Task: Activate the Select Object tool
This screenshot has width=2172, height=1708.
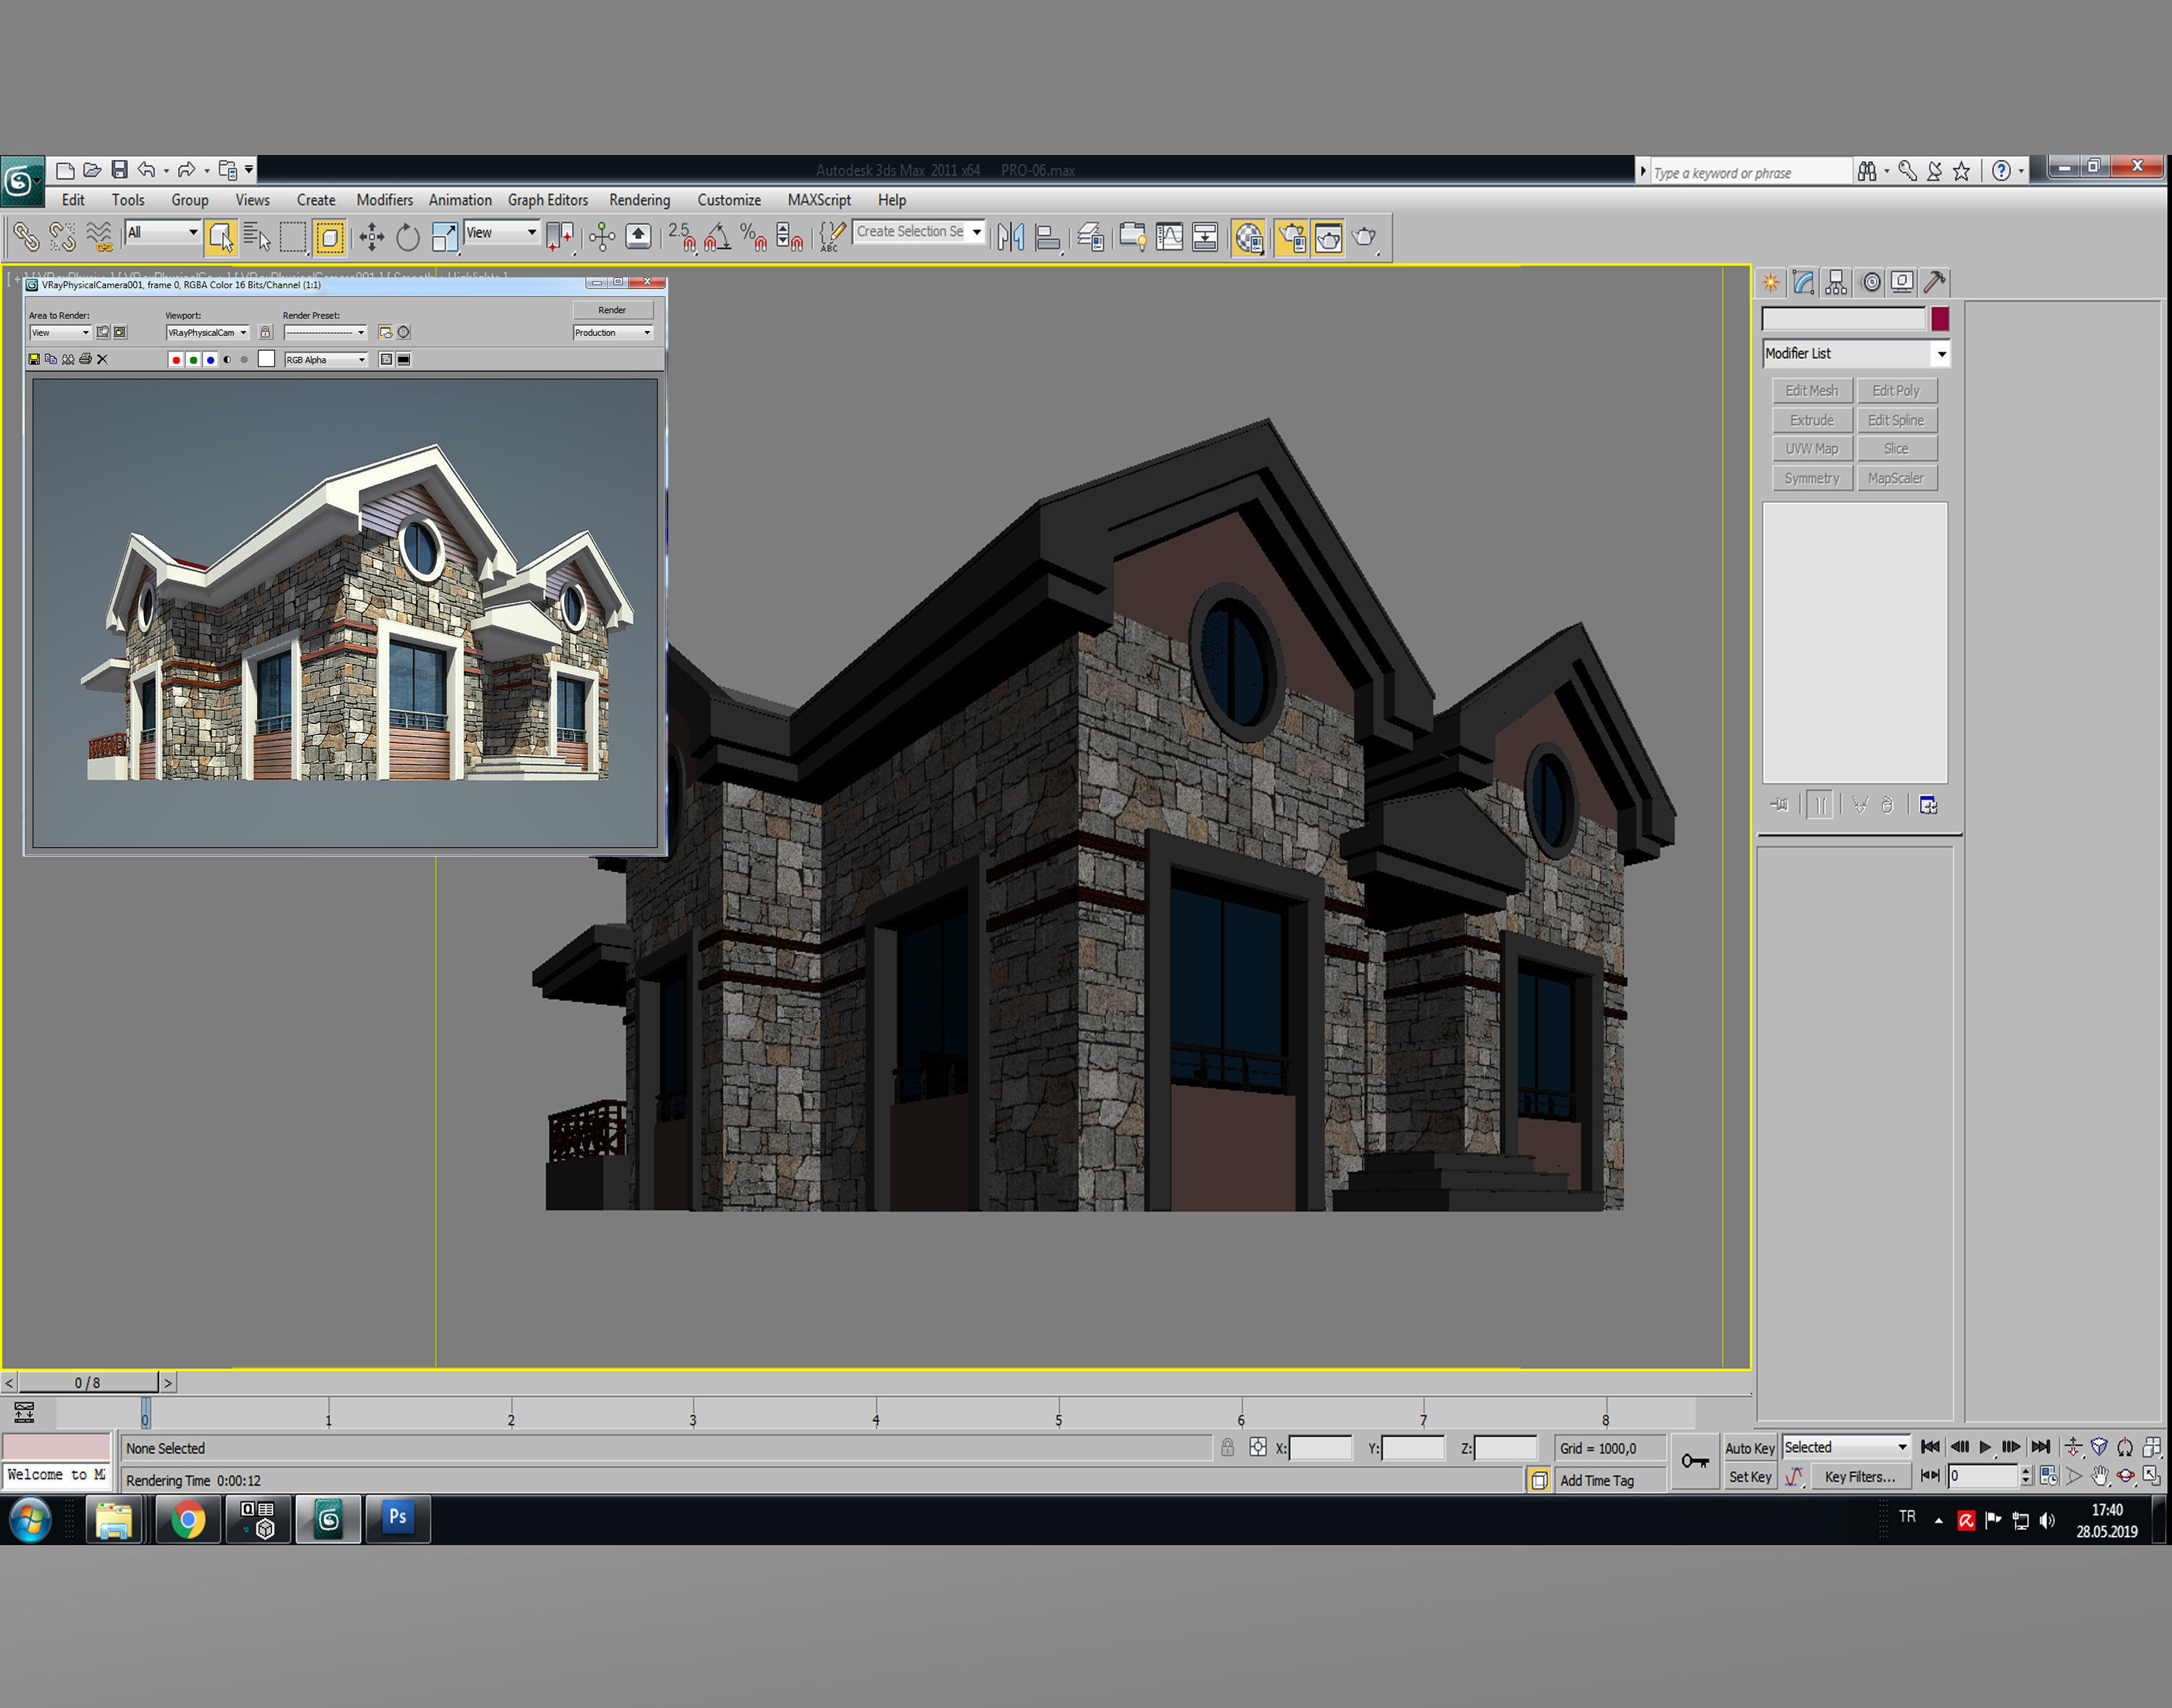Action: (220, 237)
